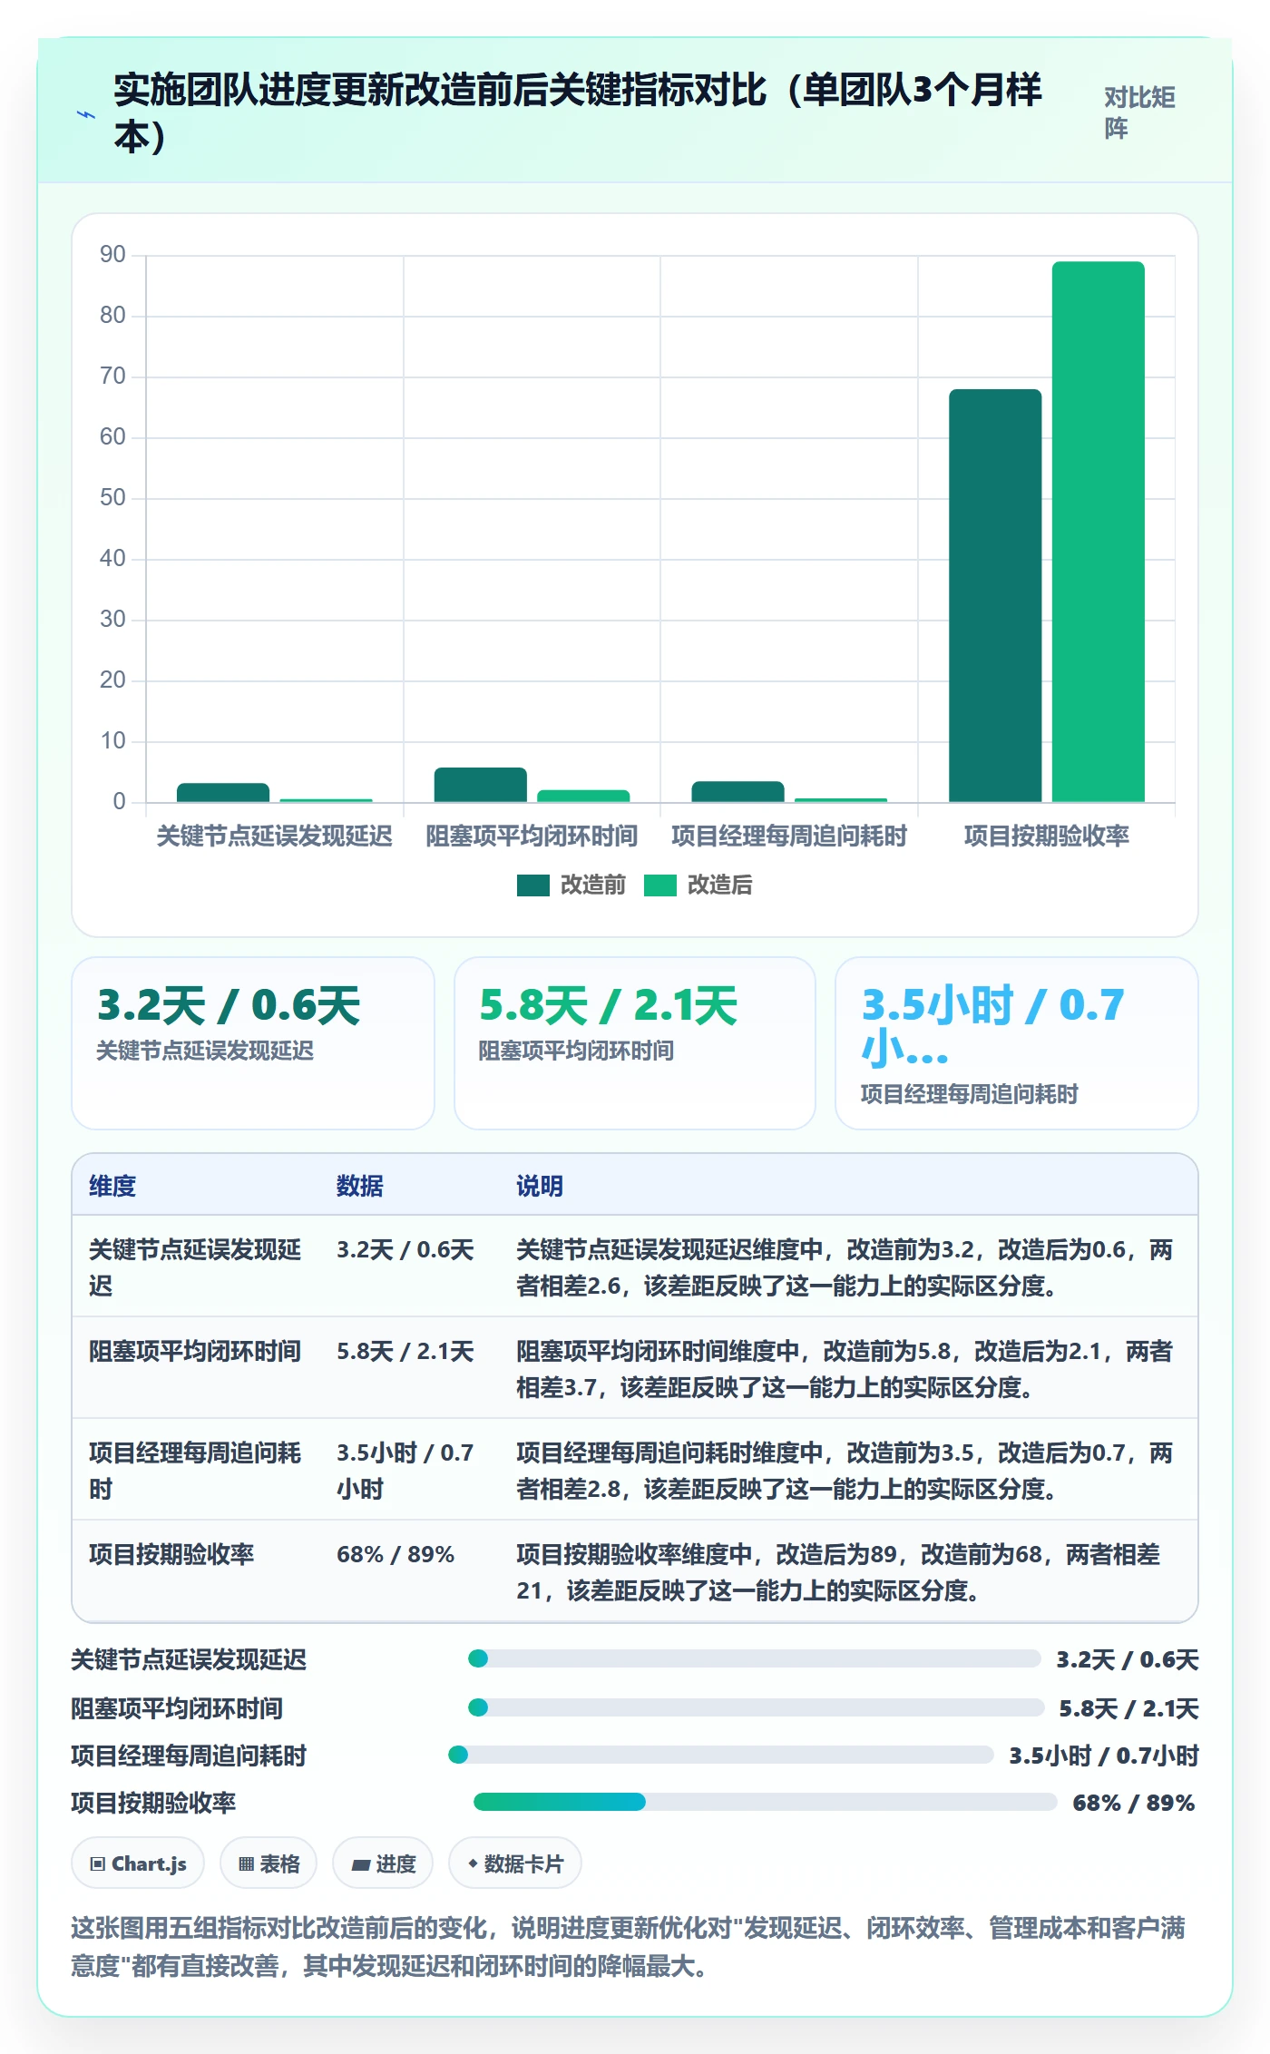
Task: Click the 数据卡片 tag chip
Action: (x=515, y=1863)
